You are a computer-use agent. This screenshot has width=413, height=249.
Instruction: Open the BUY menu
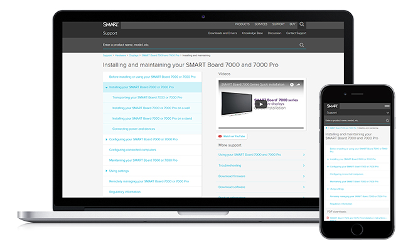(292, 24)
